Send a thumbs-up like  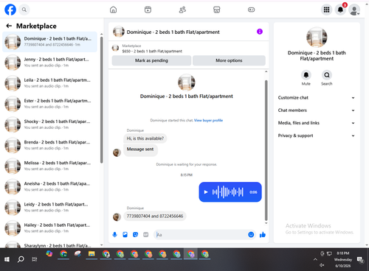pyautogui.click(x=263, y=235)
